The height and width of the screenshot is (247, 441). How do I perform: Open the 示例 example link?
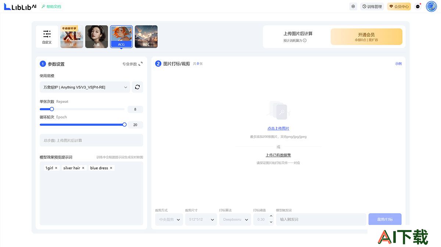coord(398,64)
